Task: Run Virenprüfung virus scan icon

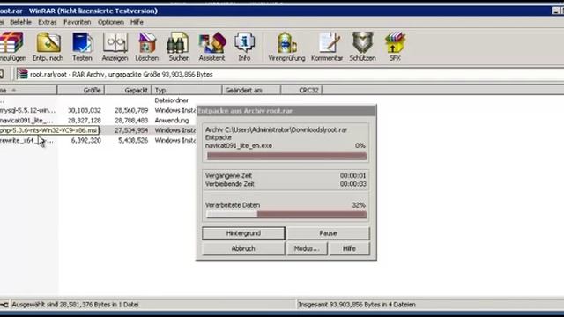Action: point(286,43)
